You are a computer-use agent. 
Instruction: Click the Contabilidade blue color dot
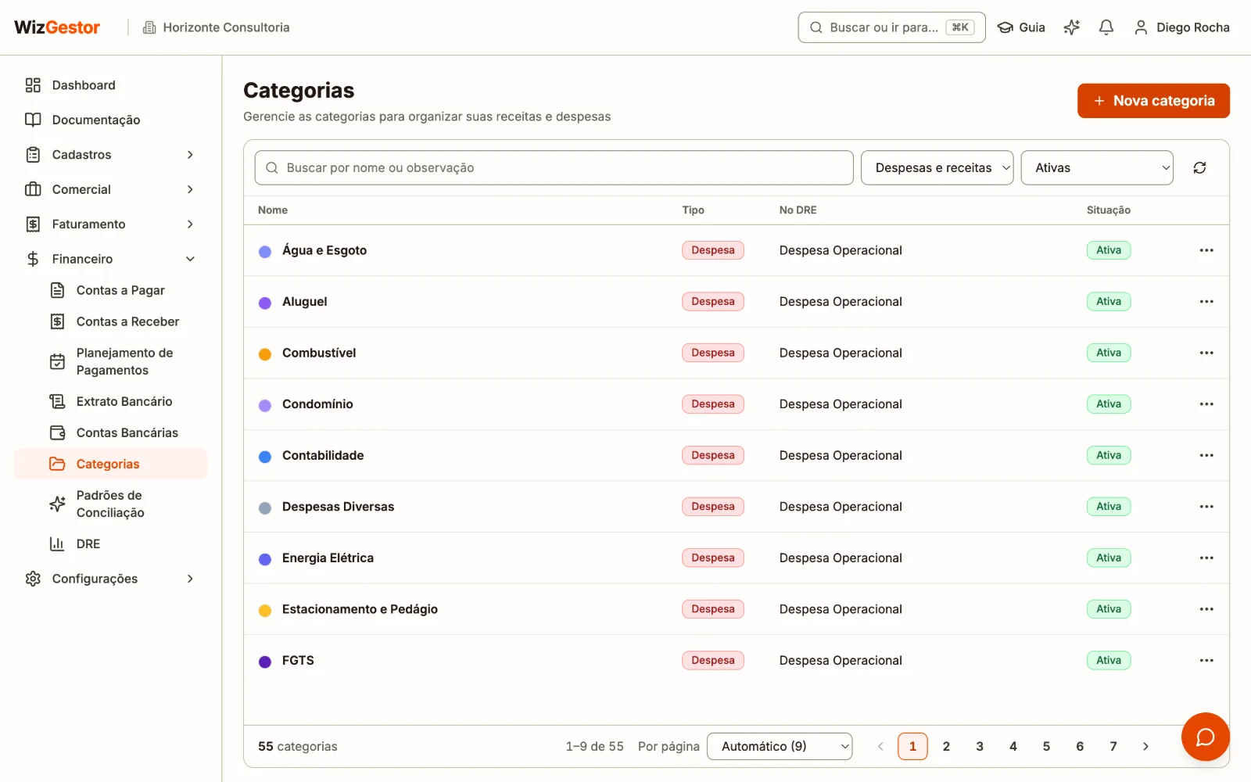click(265, 456)
